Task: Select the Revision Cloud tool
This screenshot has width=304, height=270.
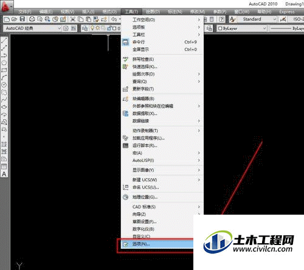Action: tap(4, 92)
